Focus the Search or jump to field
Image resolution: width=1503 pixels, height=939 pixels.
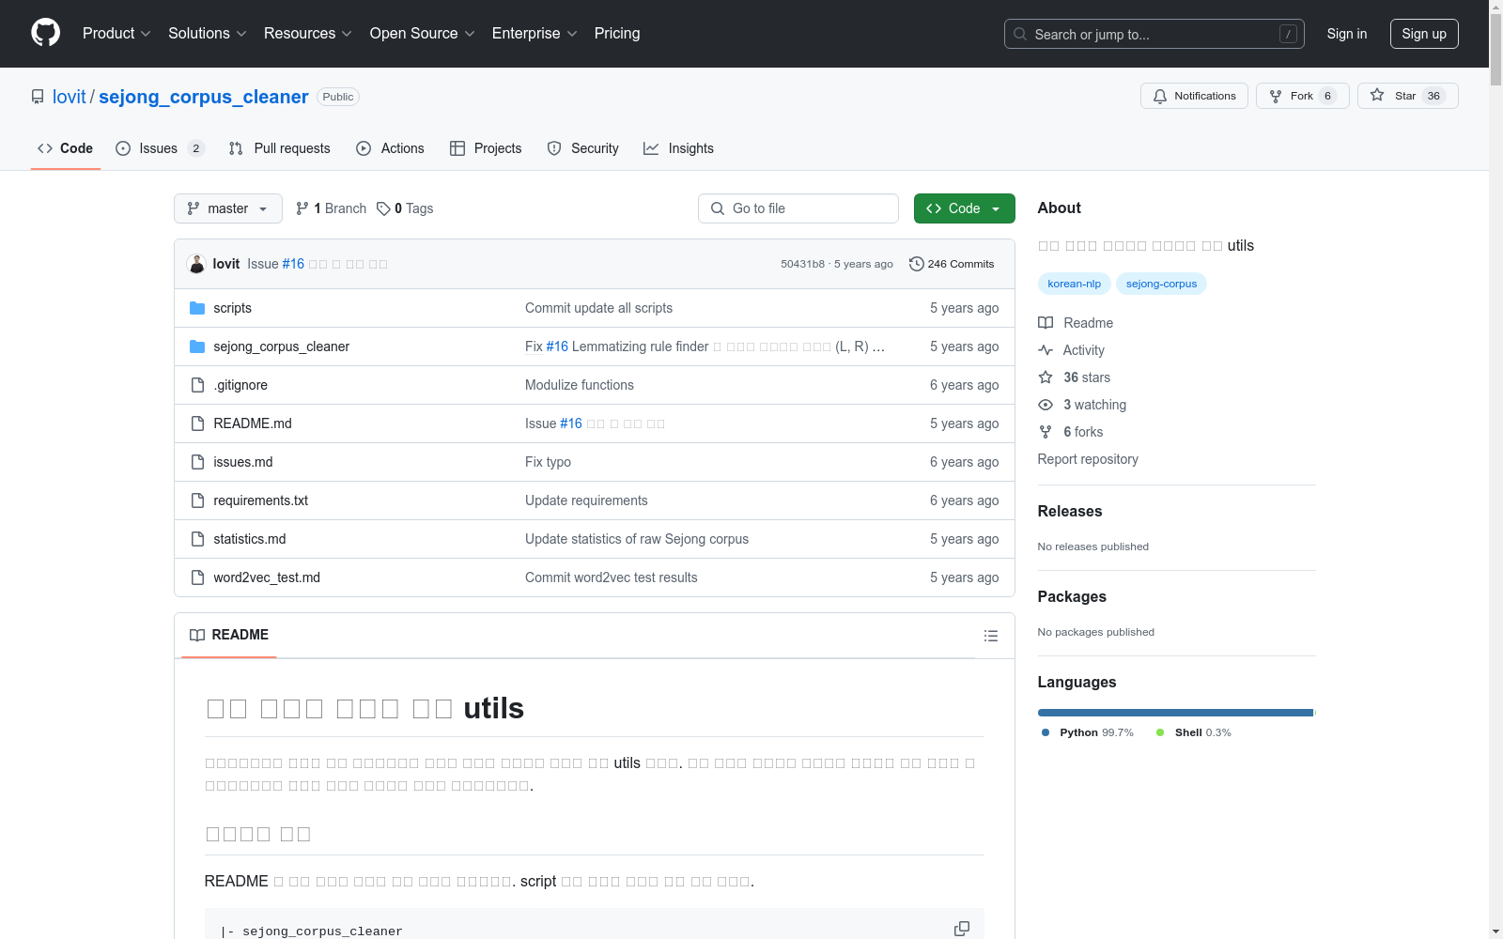pos(1154,34)
